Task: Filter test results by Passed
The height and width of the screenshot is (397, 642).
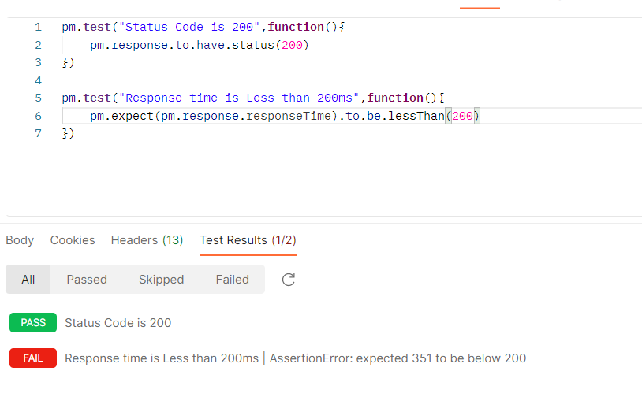Action: pyautogui.click(x=87, y=280)
